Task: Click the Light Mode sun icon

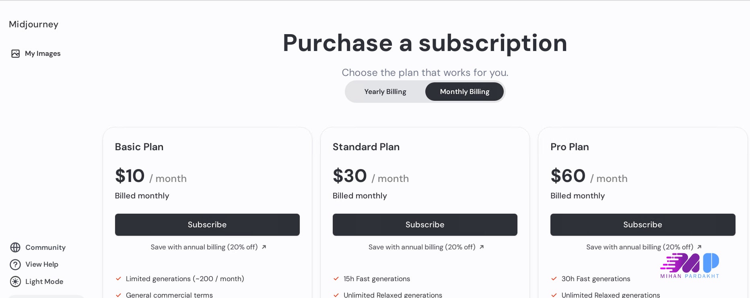Action: point(15,282)
